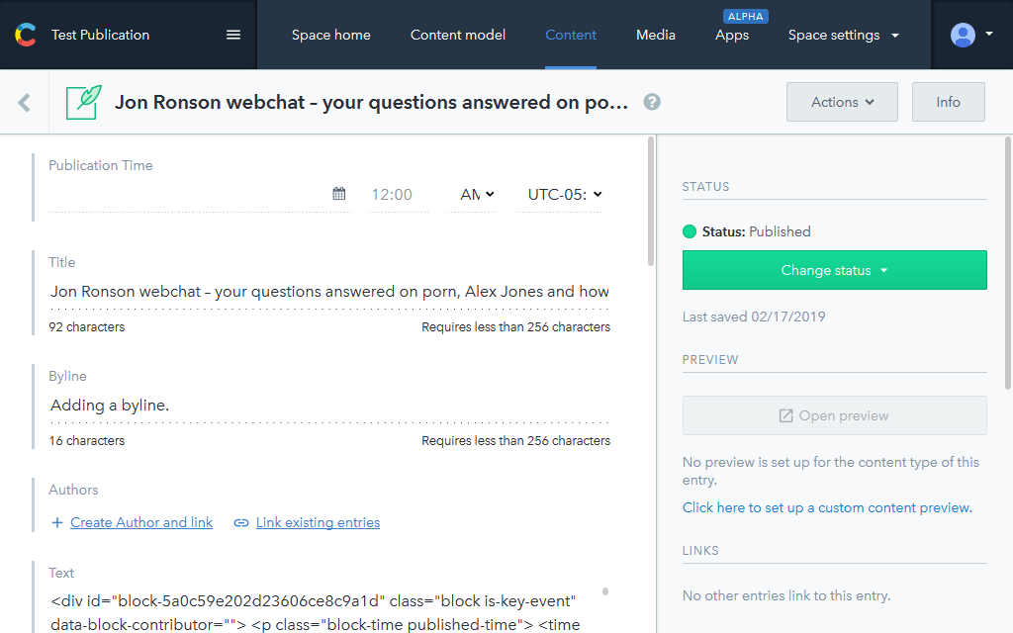Click Create Author and link
Viewport: 1013px width, 633px height.
(141, 522)
